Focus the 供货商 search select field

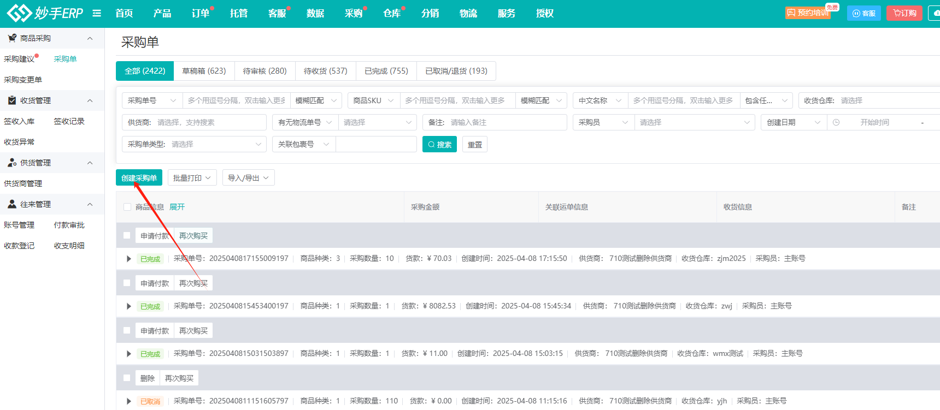point(194,122)
